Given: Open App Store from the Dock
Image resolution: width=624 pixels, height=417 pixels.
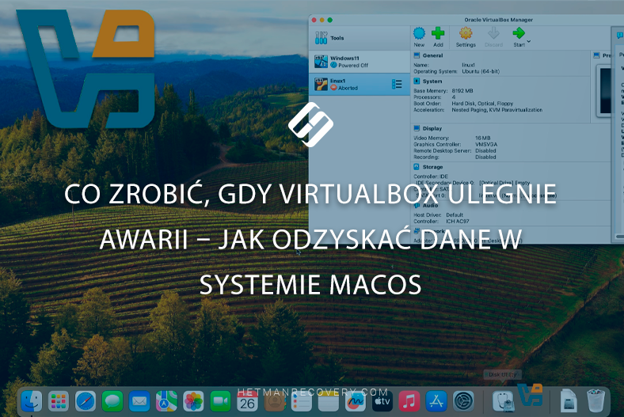Looking at the screenshot, I should pyautogui.click(x=436, y=400).
